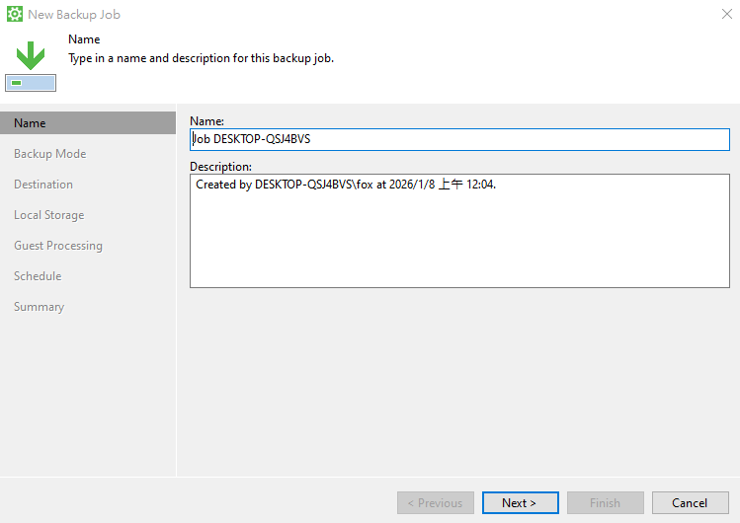Click the Cancel button

pyautogui.click(x=690, y=502)
